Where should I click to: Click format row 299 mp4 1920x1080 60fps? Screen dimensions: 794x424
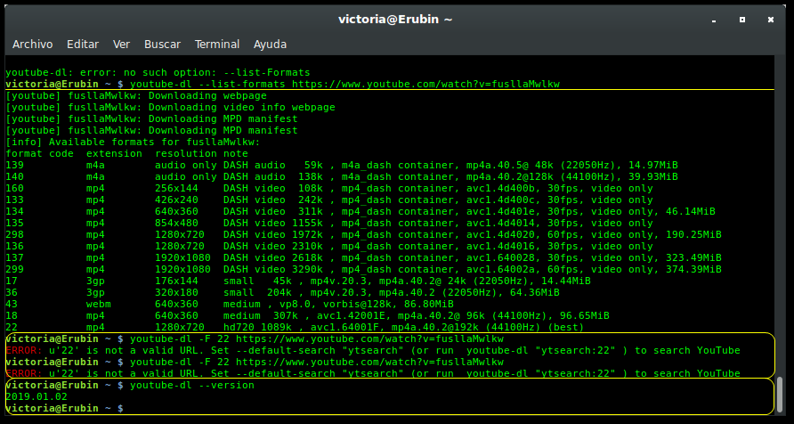pyautogui.click(x=363, y=270)
